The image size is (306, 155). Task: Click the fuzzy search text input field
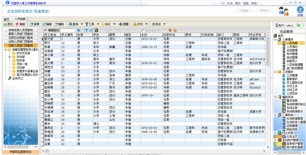[68, 30]
